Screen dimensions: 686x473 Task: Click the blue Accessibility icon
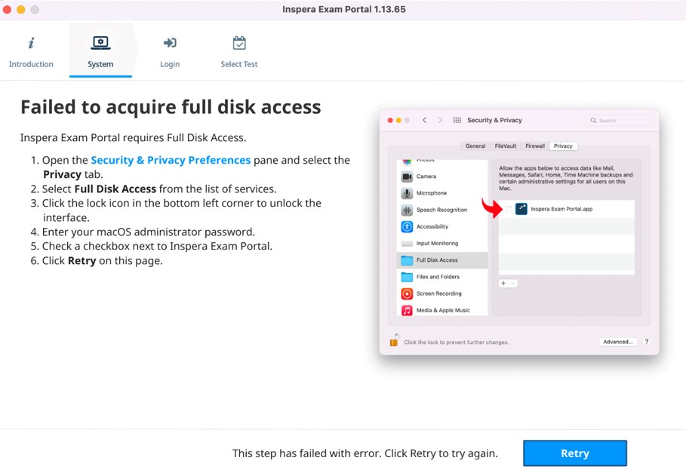tap(407, 226)
